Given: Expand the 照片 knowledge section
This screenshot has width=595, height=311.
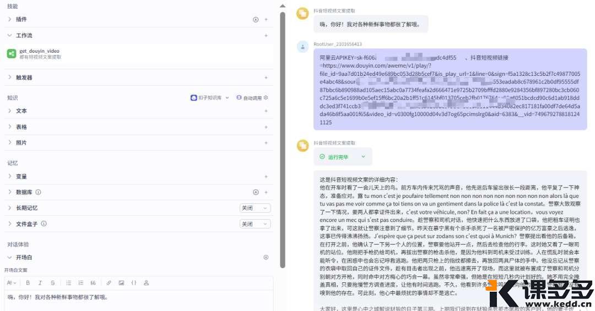Looking at the screenshot, I should pos(10,143).
